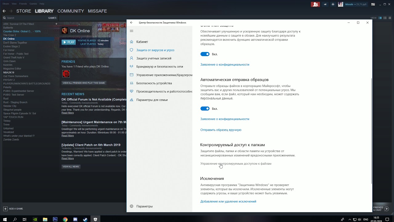Select the grid view in Steam library
This screenshot has width=394, height=222.
pos(390,18)
